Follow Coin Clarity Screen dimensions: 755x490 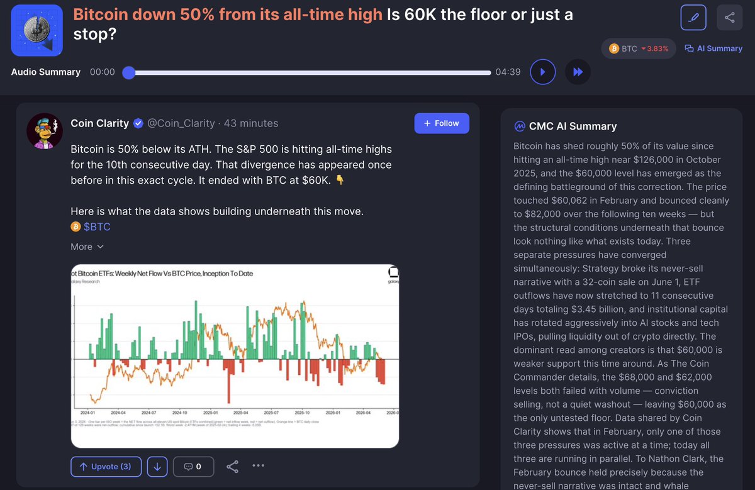click(x=442, y=123)
